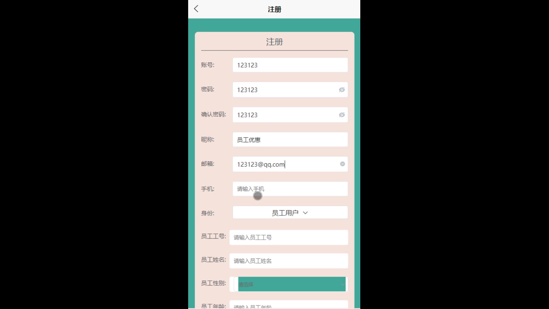Click the 注册 title in the top header

click(274, 9)
